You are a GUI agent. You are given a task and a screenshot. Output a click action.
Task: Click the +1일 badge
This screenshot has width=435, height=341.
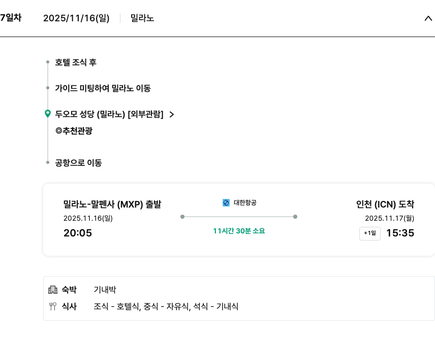pyautogui.click(x=369, y=233)
